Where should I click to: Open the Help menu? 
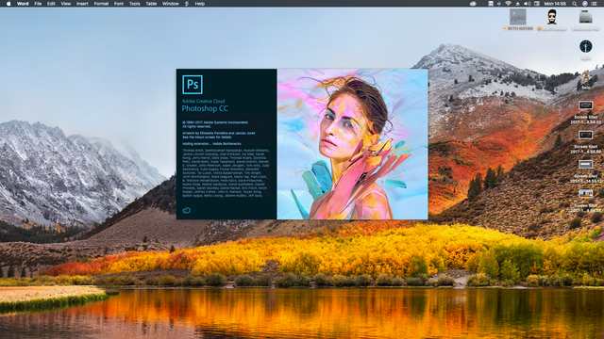(199, 4)
